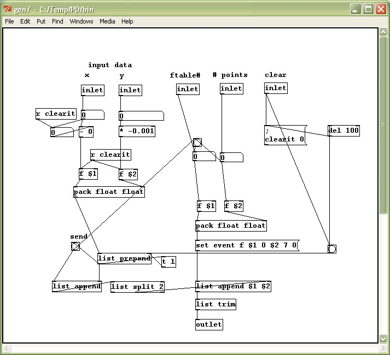The width and height of the screenshot is (390, 355).
Task: Select the x number box under inlet
Action: click(x=92, y=115)
